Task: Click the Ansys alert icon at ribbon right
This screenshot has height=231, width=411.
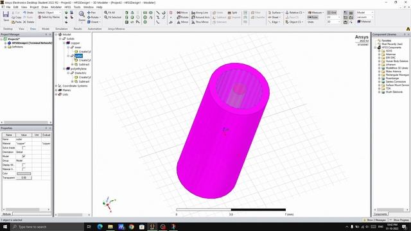Action: [x=408, y=29]
